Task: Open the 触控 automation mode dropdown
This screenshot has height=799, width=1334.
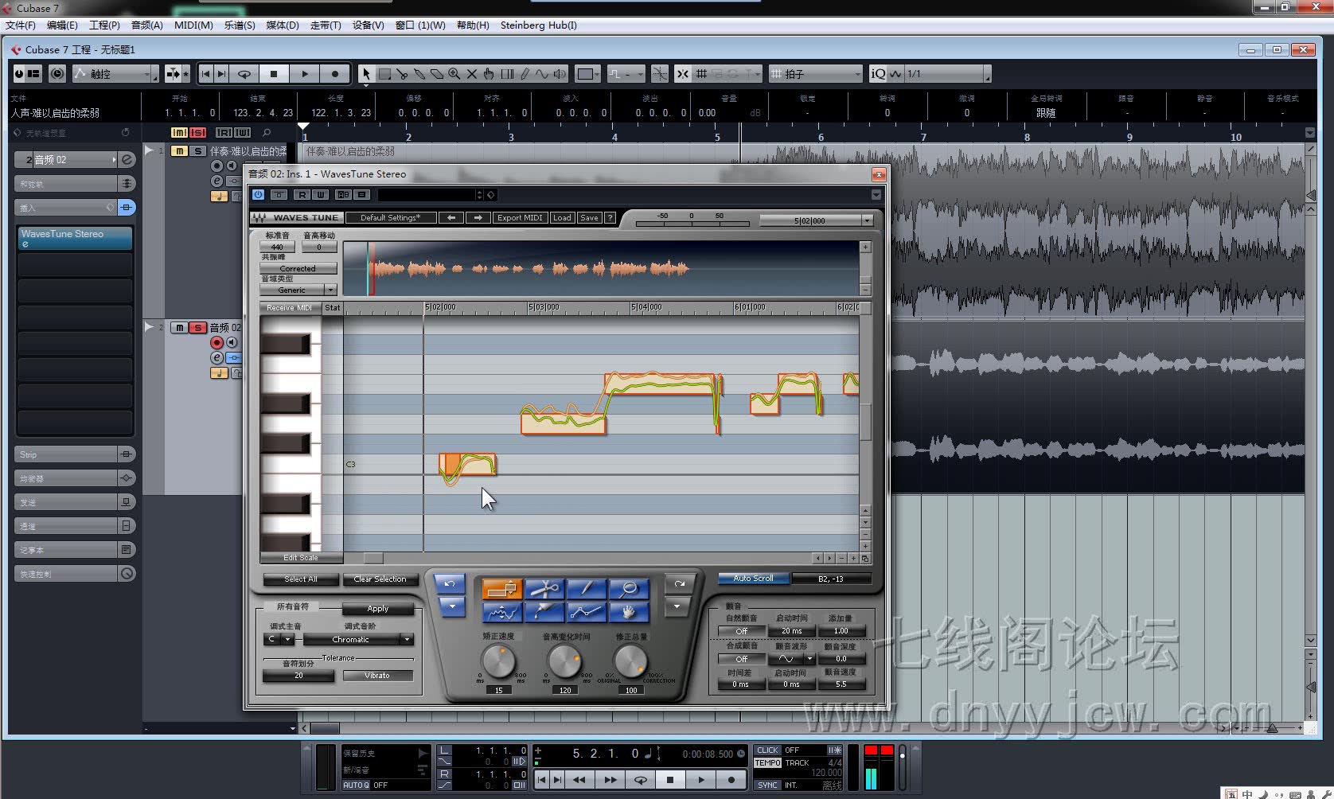Action: (x=115, y=74)
